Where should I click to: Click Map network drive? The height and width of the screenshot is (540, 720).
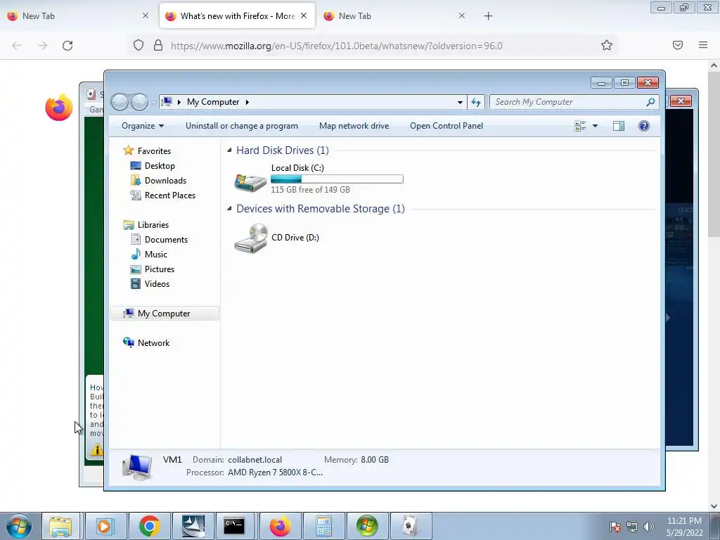tap(354, 126)
